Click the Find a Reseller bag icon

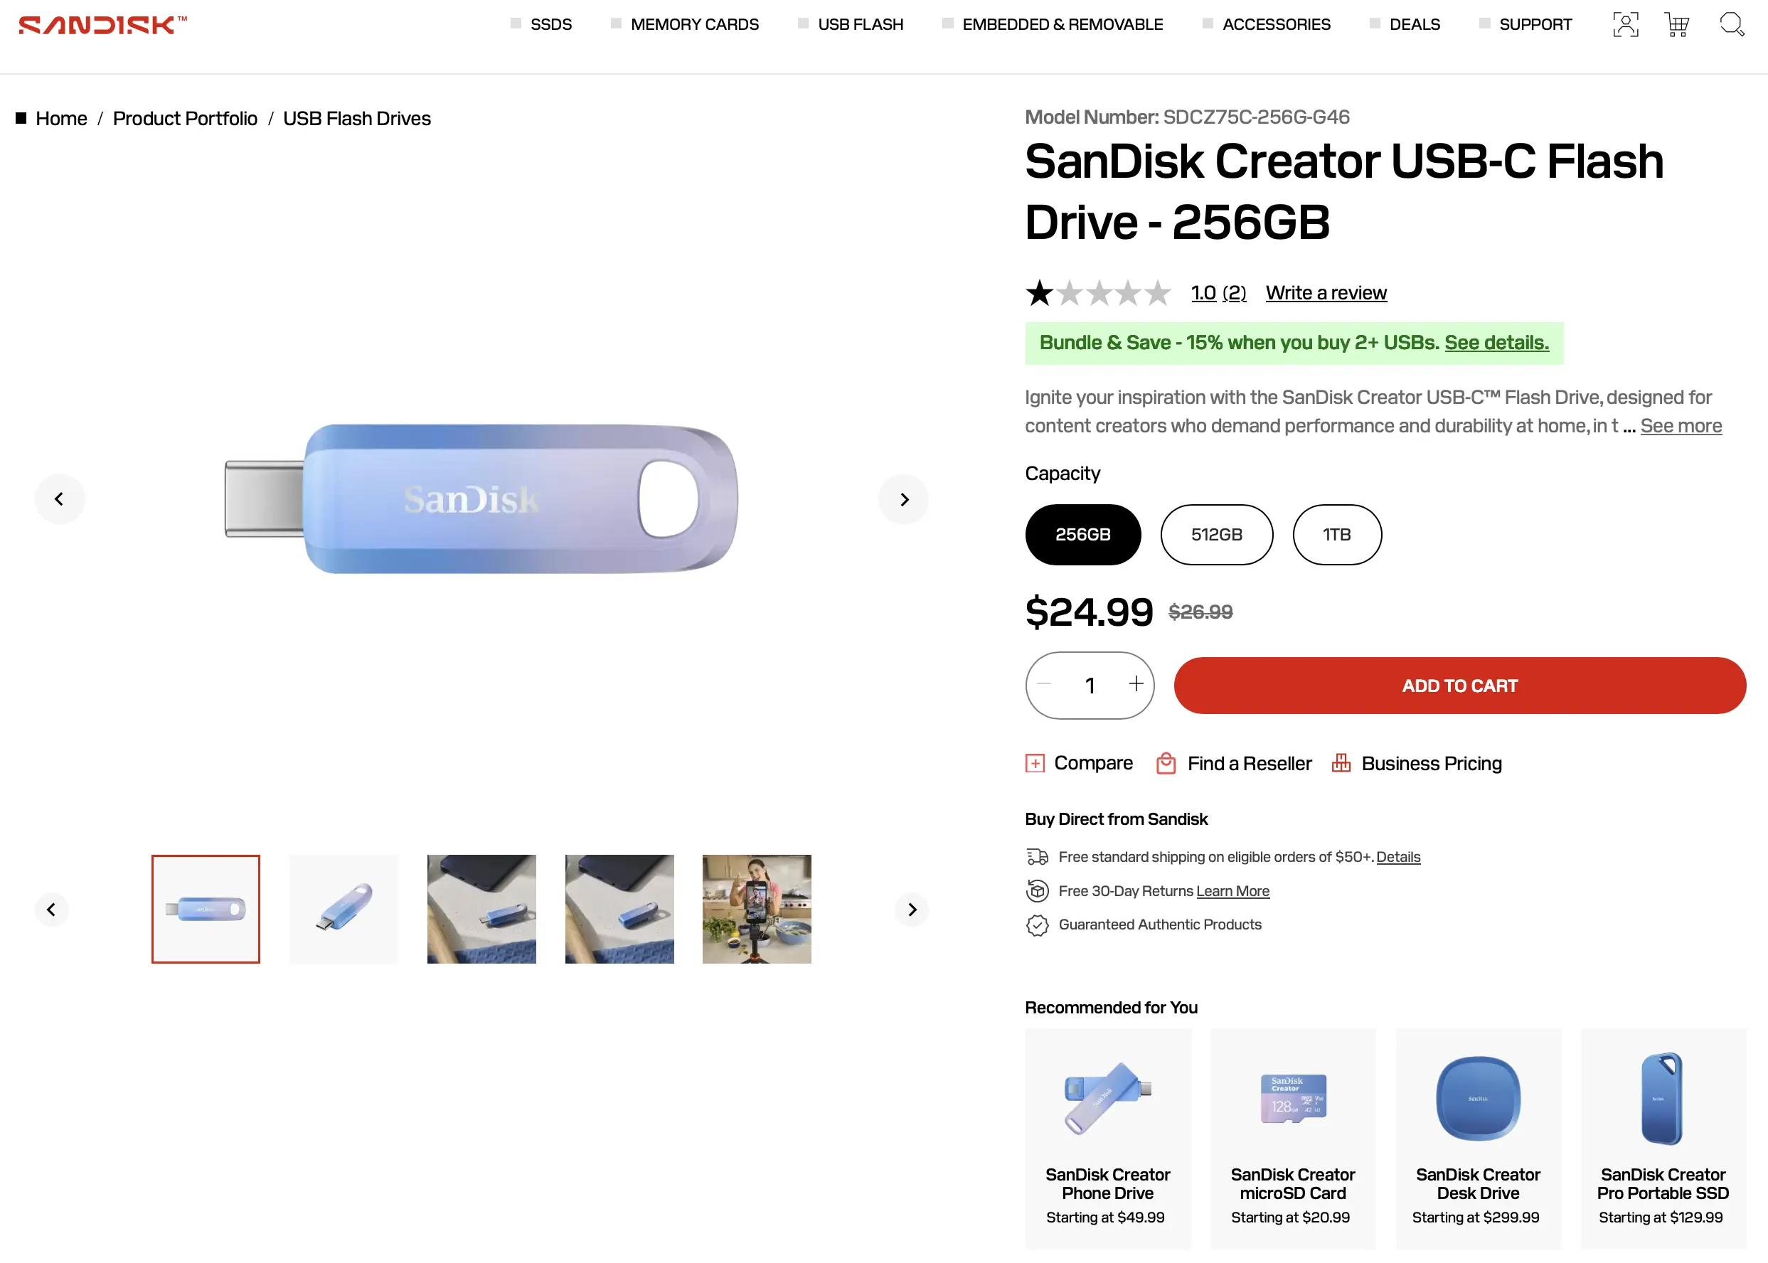(1165, 763)
